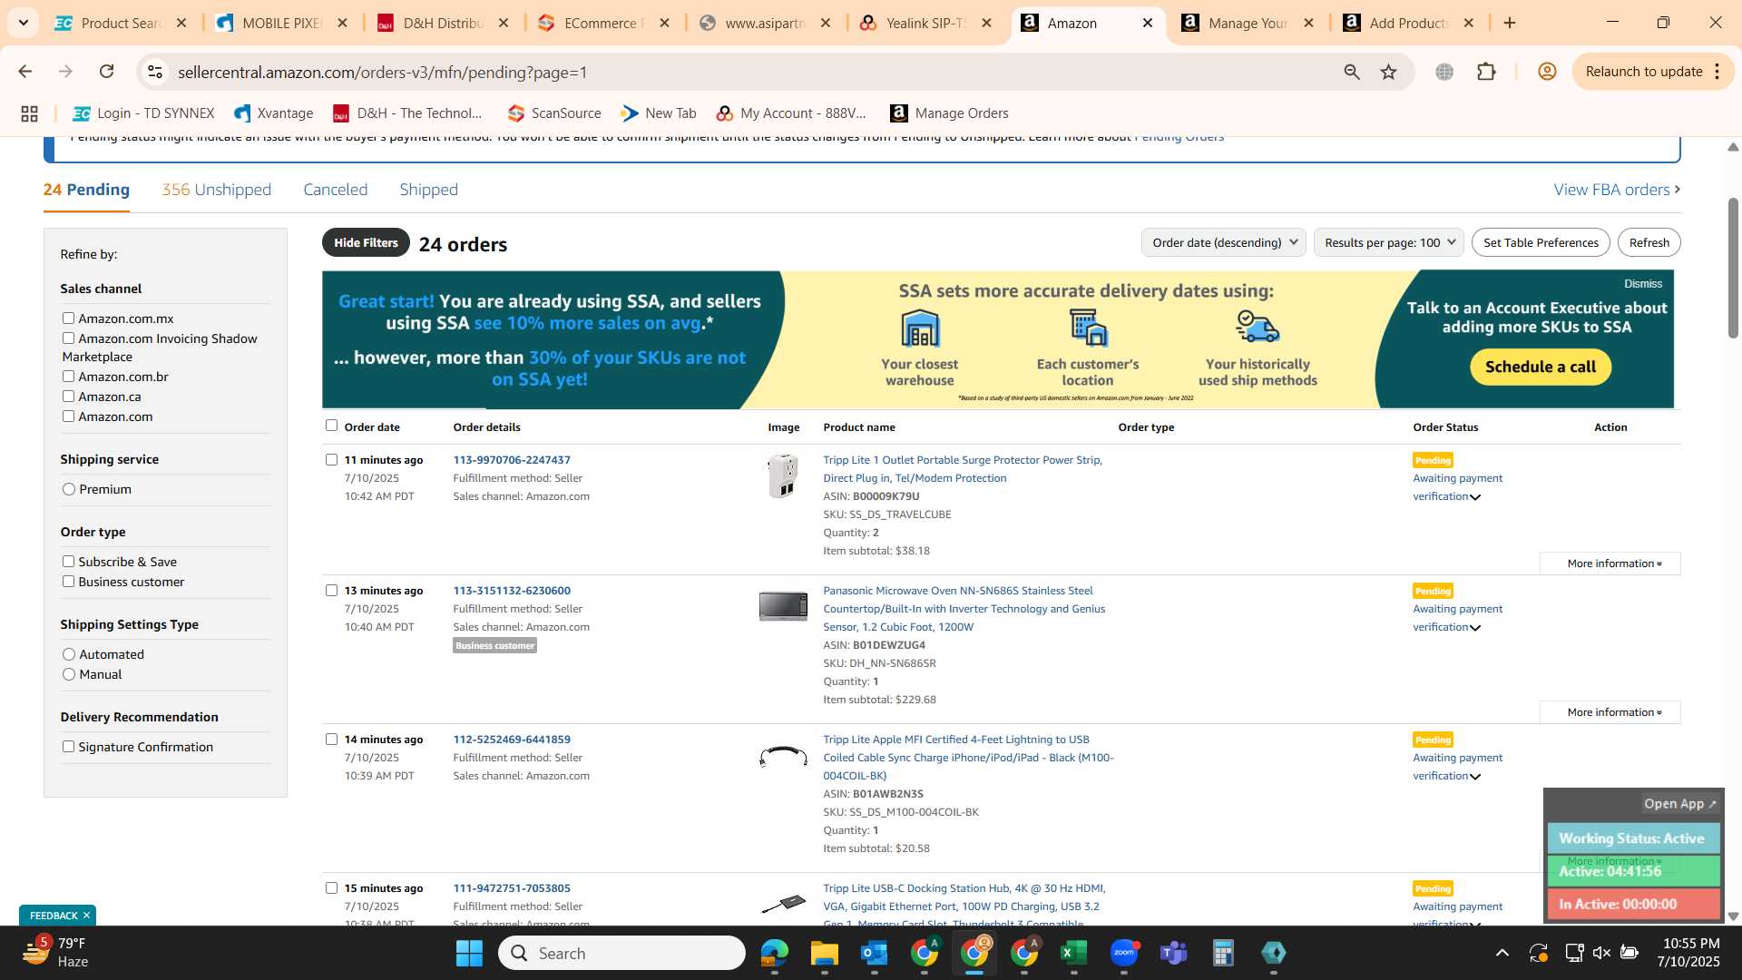Expand More information for Panasonic Microwave order
This screenshot has height=980, width=1742.
point(1611,712)
